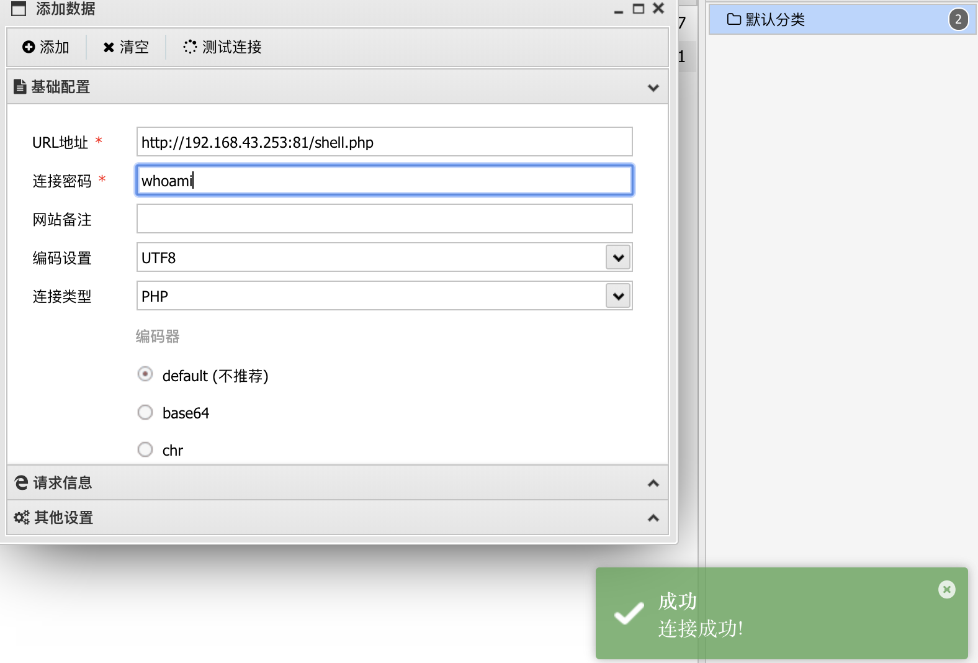Click the empty 网站备注 text field

(384, 219)
